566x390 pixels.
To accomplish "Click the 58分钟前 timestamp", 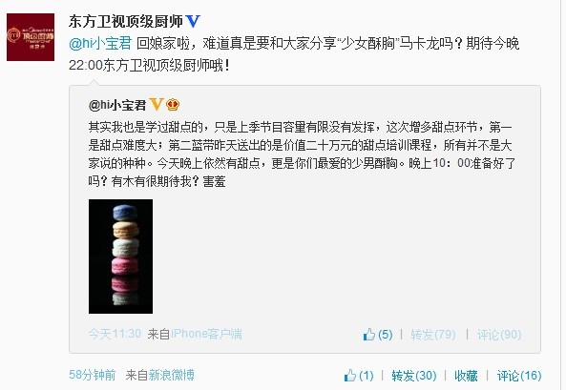I will pos(93,375).
